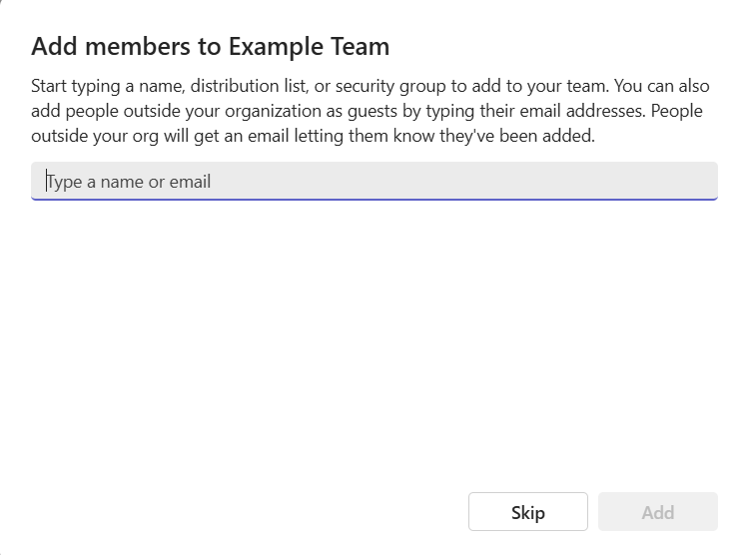Click the greyed-out Add button
The height and width of the screenshot is (555, 744).
[657, 512]
